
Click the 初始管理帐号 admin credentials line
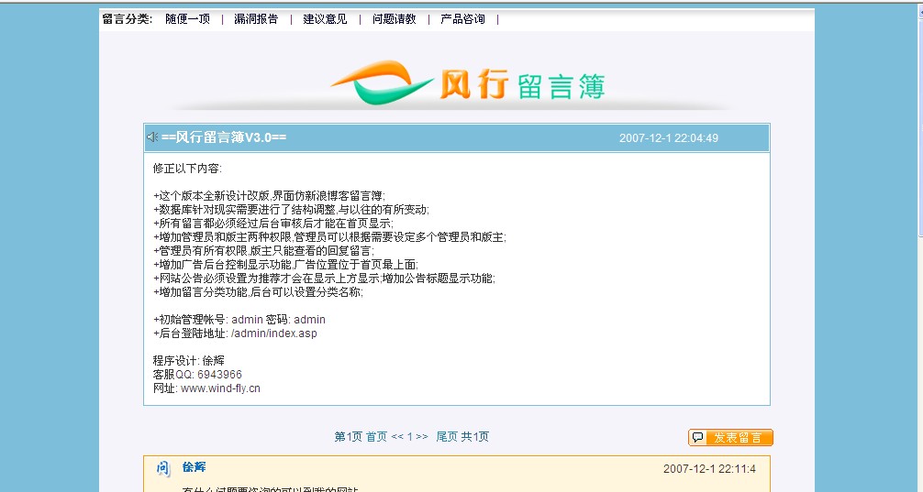(x=239, y=320)
